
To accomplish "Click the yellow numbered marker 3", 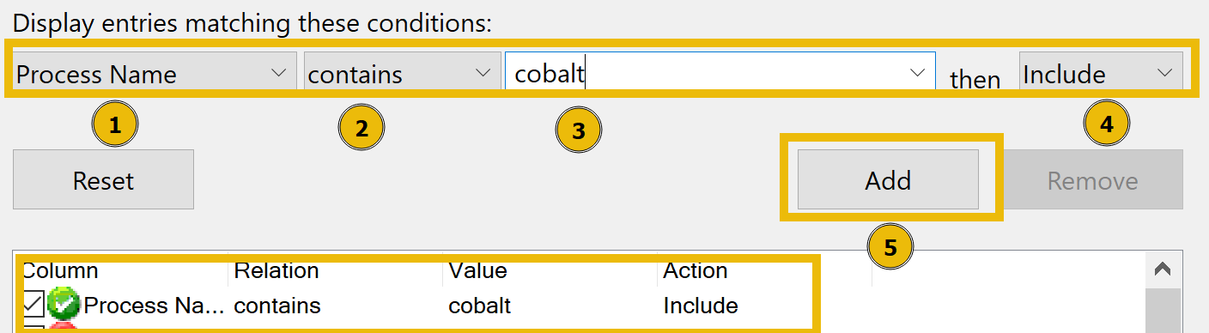I will tap(579, 130).
